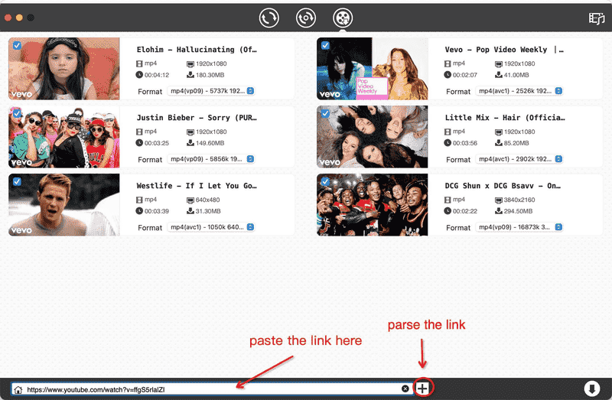The width and height of the screenshot is (612, 400).
Task: Uncheck the Elohim Hallucinating video checkbox
Action: [17, 45]
